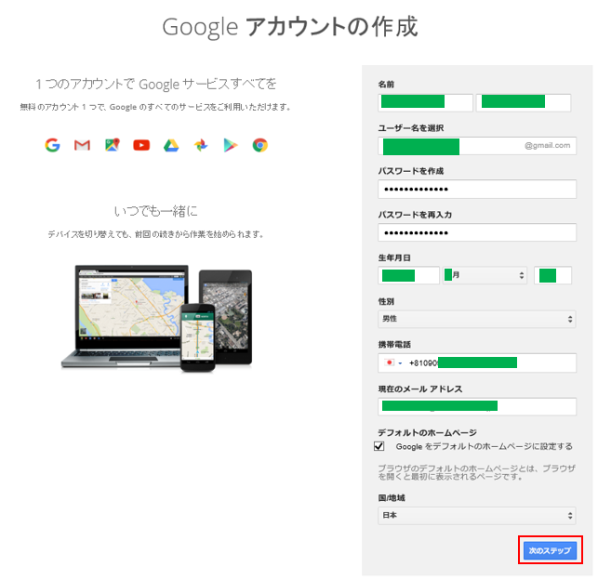The image size is (598, 580).
Task: Click the パスワードを再入力 confirm field
Action: coord(477,232)
